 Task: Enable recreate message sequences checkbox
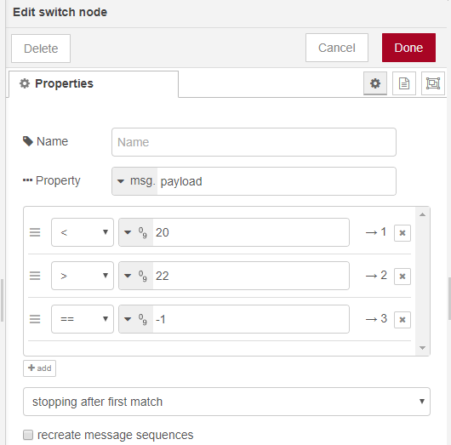click(x=28, y=435)
